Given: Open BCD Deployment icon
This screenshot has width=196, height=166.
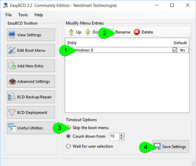Looking at the screenshot, I should point(12,112).
